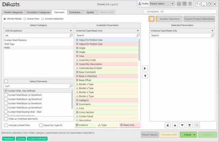The width and height of the screenshot is (219, 142).
Task: Select the Area parameter
Action: click(x=107, y=56)
